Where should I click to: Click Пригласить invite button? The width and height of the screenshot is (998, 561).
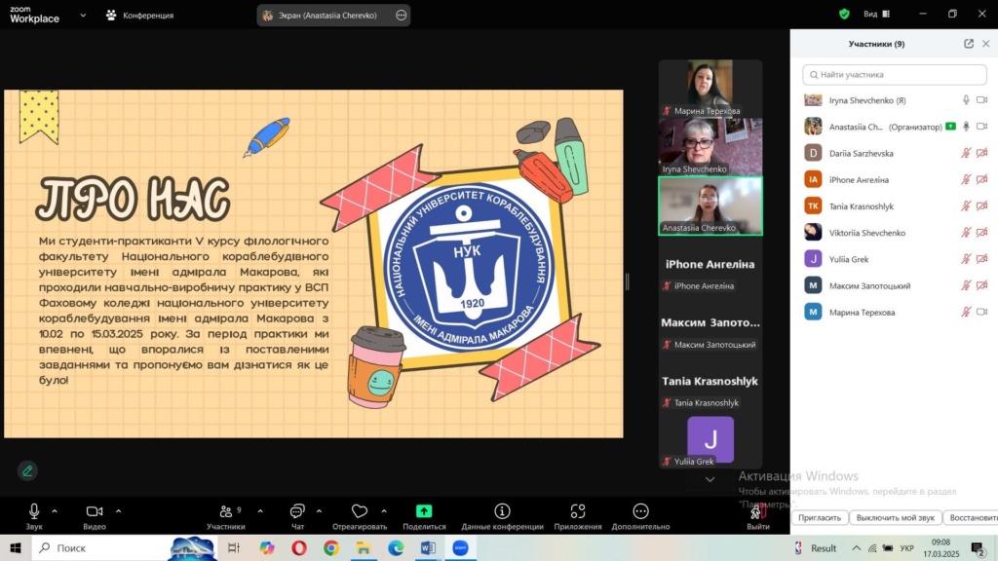pos(820,518)
